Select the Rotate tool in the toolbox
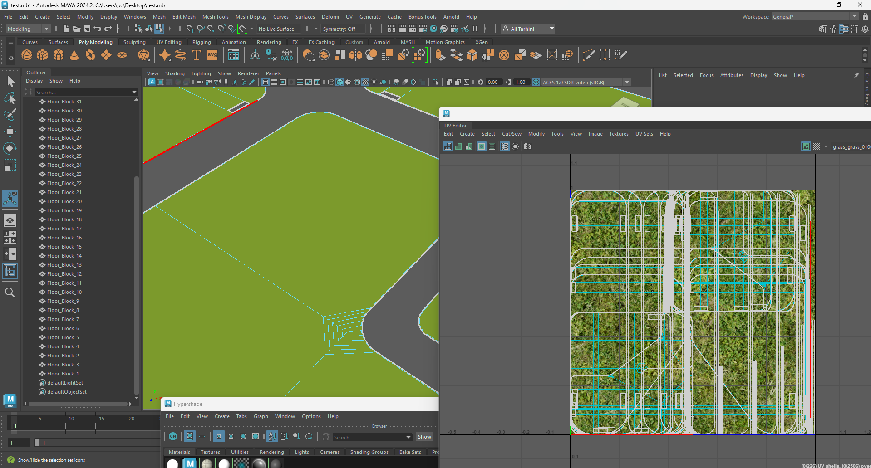 [x=10, y=148]
